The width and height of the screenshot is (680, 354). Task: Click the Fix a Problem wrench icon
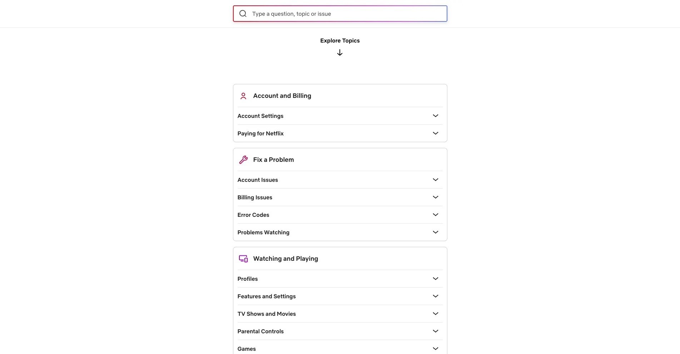(243, 160)
